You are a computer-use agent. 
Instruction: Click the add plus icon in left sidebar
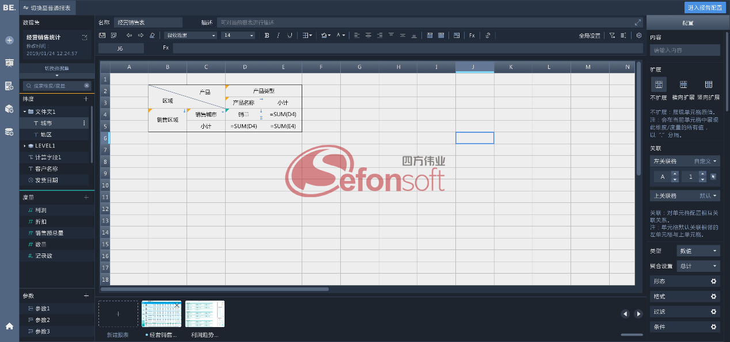(9, 40)
